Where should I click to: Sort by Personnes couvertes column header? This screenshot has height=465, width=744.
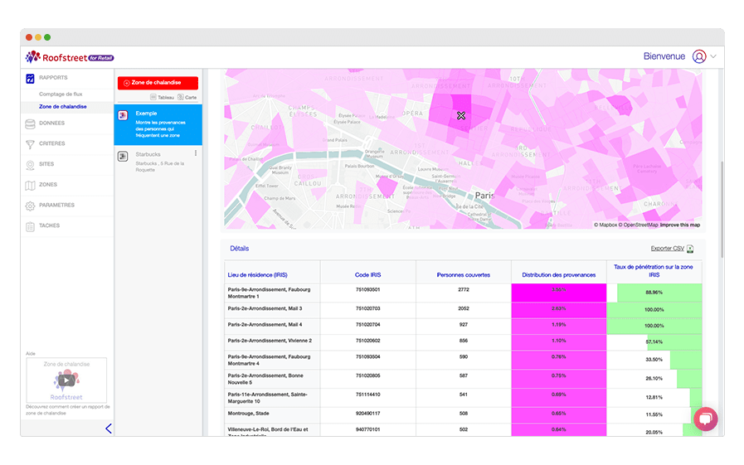464,275
